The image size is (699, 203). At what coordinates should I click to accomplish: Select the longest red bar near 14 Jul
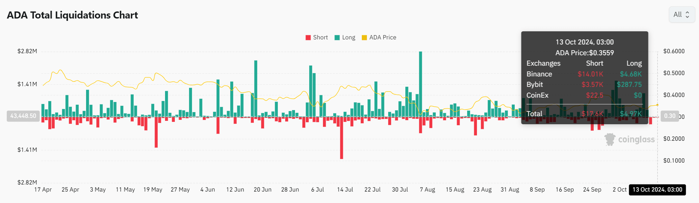click(x=342, y=137)
